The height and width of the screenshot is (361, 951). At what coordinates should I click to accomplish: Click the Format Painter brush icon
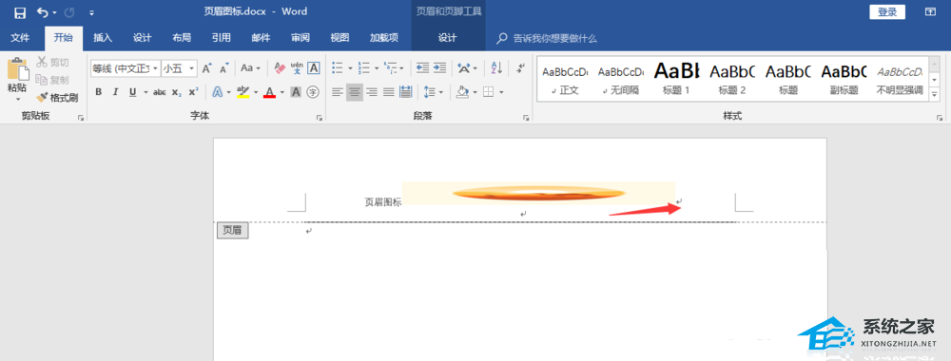(41, 97)
